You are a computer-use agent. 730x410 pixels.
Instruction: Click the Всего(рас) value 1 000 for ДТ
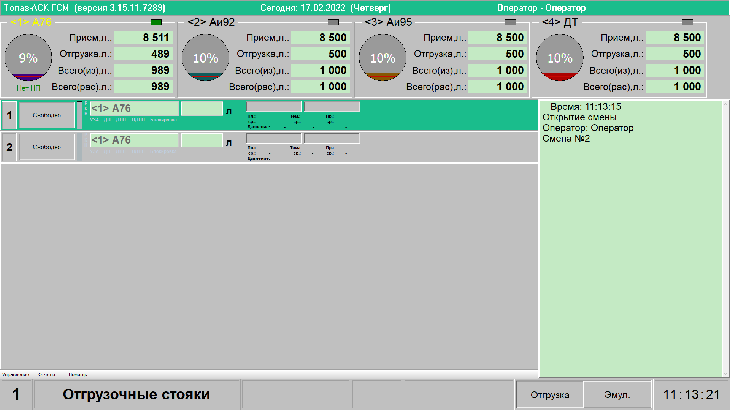click(675, 87)
